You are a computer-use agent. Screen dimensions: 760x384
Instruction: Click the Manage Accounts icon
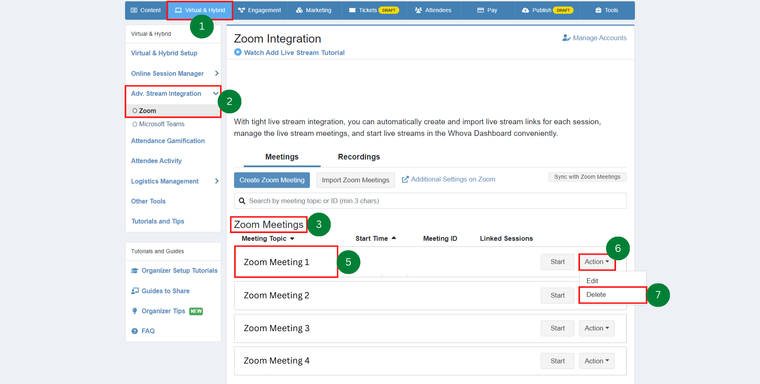point(566,38)
